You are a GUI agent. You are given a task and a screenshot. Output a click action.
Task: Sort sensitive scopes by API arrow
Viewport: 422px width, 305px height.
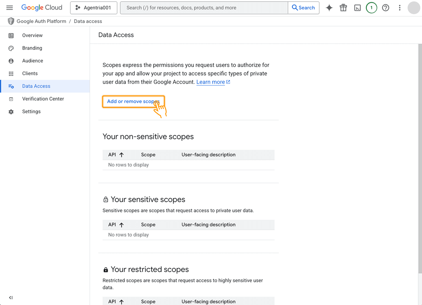coord(121,225)
